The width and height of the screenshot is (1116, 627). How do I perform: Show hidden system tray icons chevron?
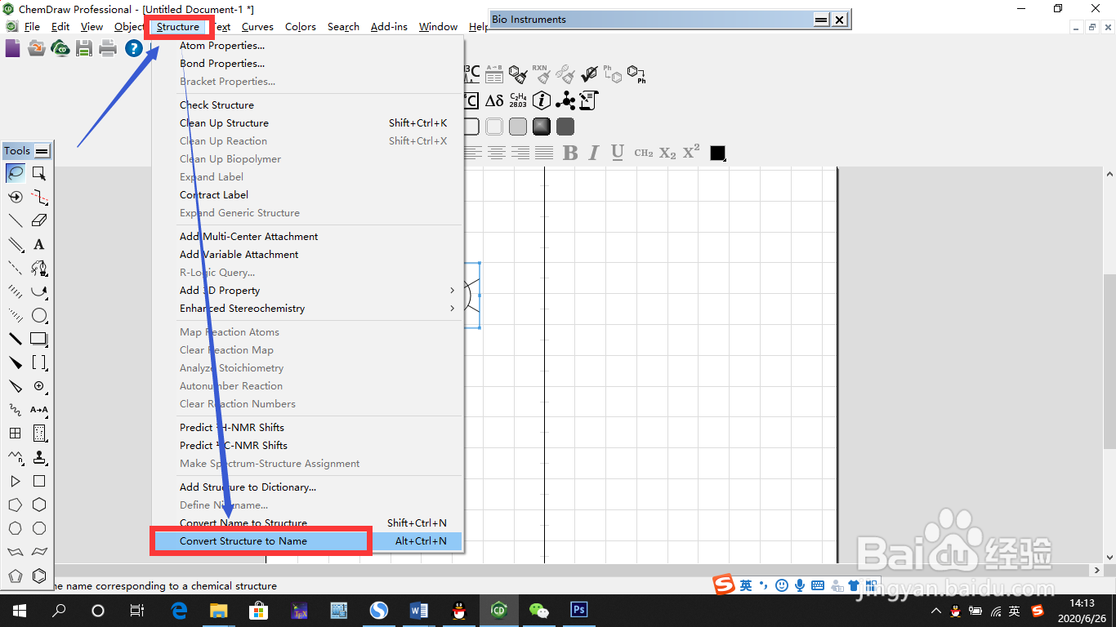936,611
